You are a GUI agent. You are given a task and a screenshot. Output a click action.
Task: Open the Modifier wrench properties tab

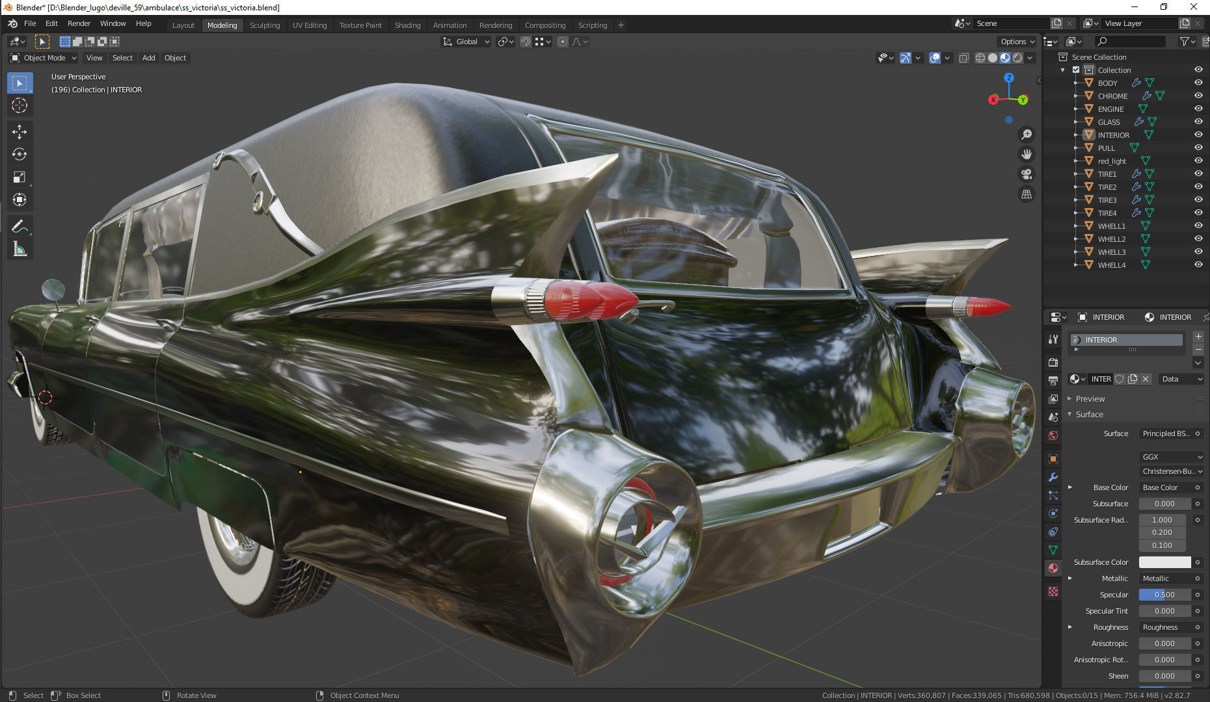point(1053,477)
